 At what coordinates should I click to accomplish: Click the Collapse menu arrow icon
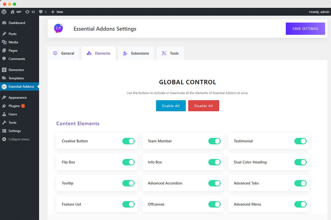(x=4, y=139)
